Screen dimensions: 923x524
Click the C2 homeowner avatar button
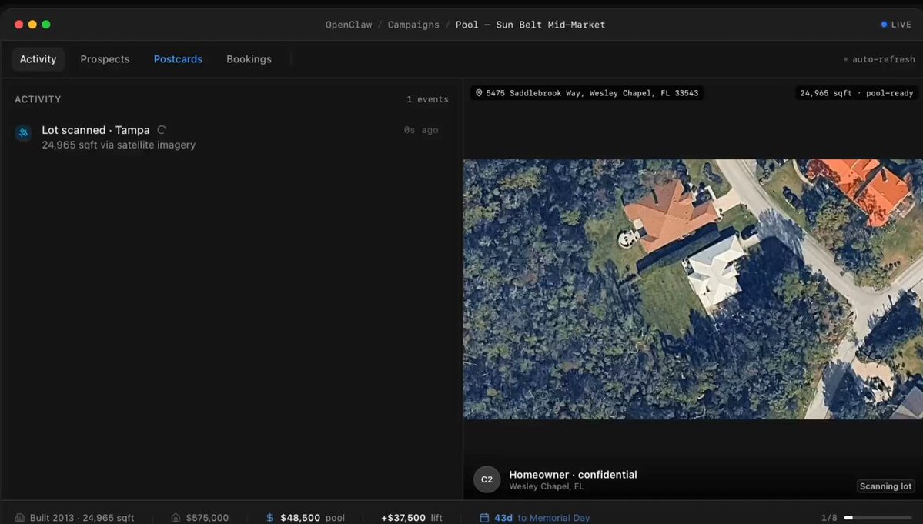pyautogui.click(x=487, y=479)
